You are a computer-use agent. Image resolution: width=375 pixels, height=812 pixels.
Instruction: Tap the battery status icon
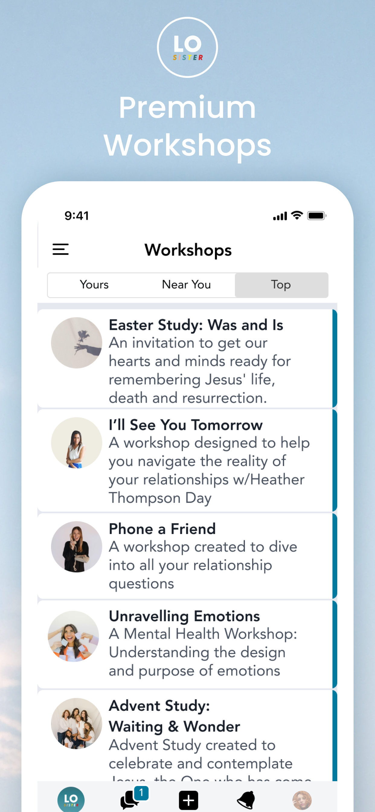click(317, 216)
